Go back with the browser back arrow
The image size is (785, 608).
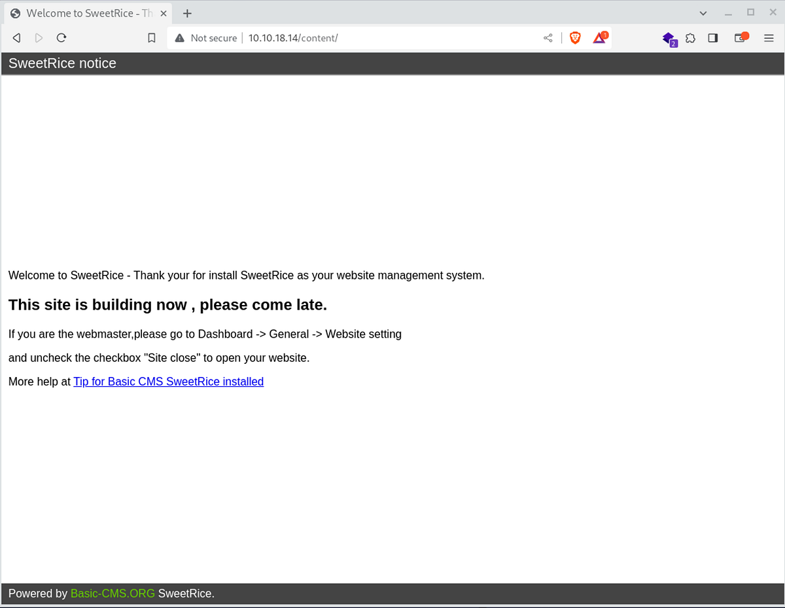coord(17,38)
